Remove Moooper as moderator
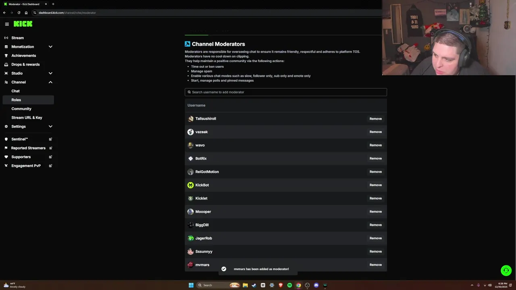Image resolution: width=516 pixels, height=290 pixels. (376, 212)
